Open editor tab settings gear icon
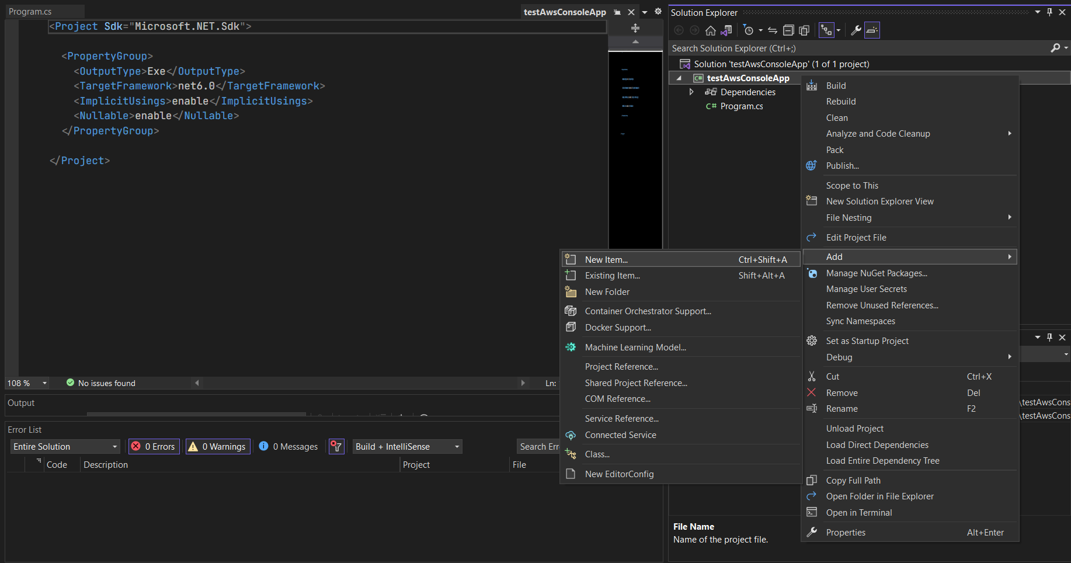 click(x=658, y=12)
